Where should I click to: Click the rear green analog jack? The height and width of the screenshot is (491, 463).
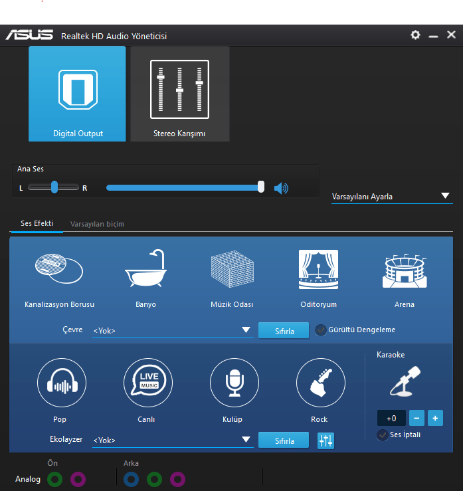pos(154,479)
